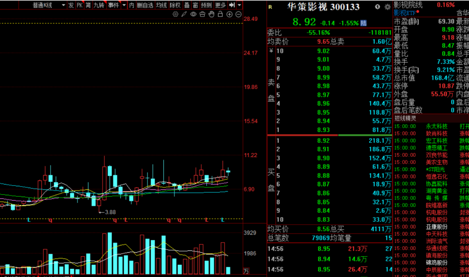Click the red-green buy/sell ratio bar
The height and width of the screenshot is (277, 469).
click(330, 135)
